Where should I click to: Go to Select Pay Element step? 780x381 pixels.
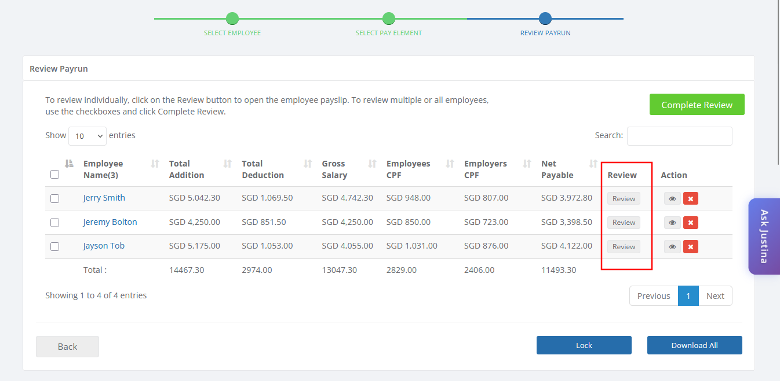coord(389,19)
